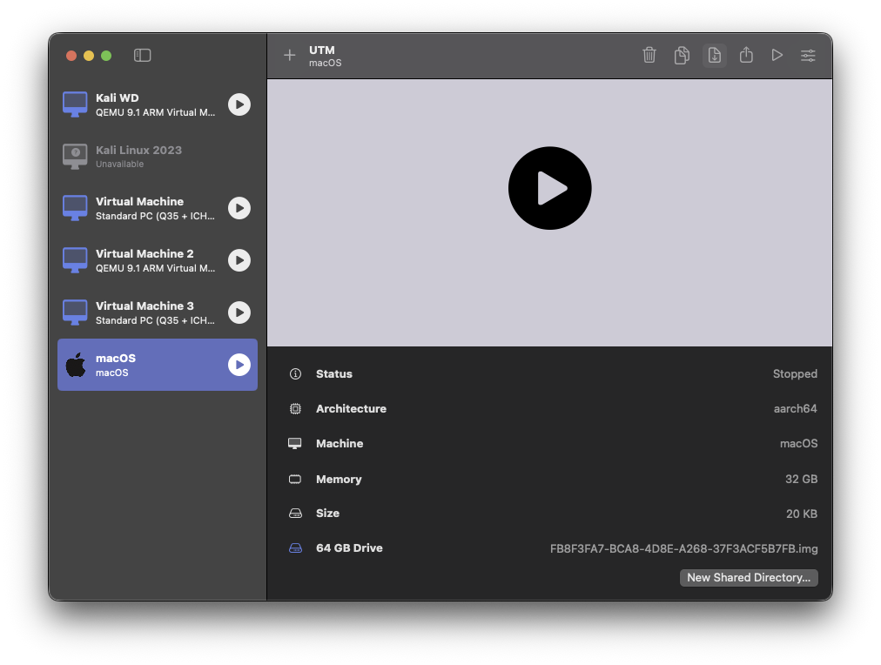Start Virtual Machine 3 from the sidebar
Image resolution: width=881 pixels, height=665 pixels.
239,312
